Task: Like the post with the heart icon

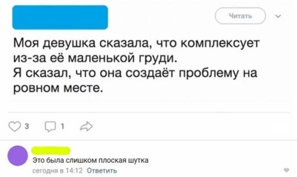Action: 14,126
